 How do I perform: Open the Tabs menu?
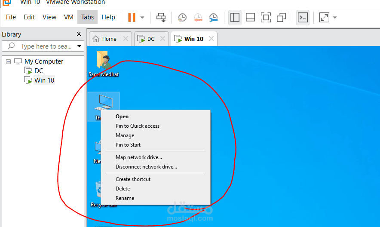click(x=88, y=17)
